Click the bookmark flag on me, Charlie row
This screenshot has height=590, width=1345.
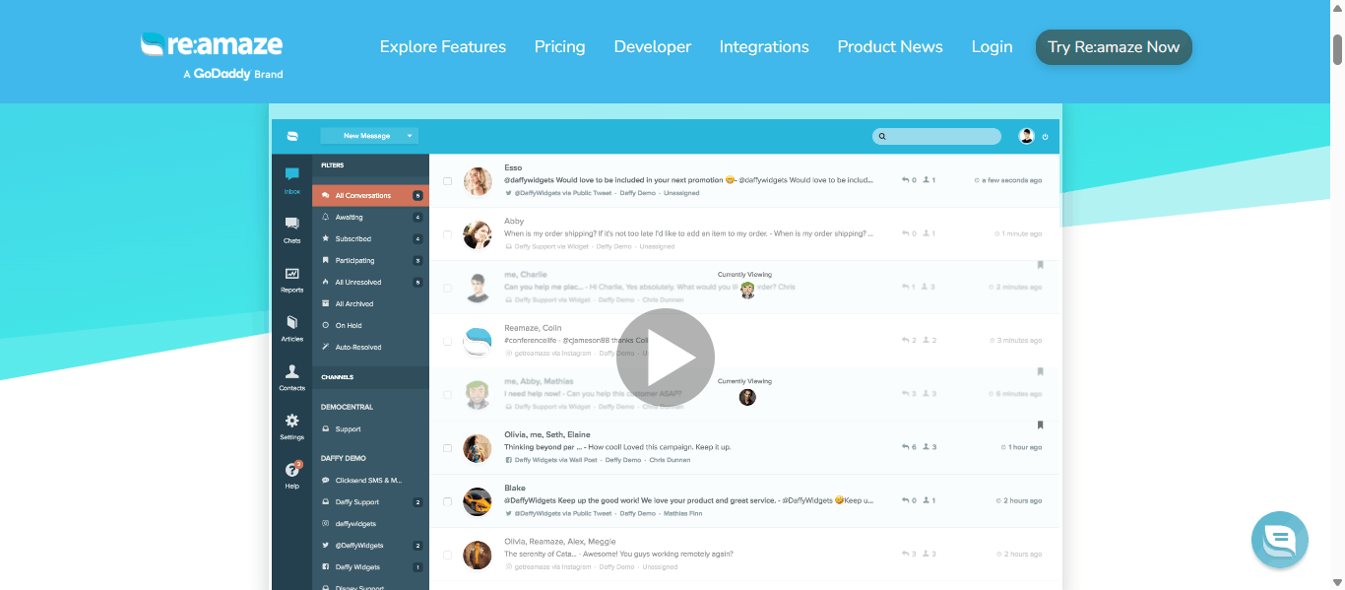point(1040,265)
